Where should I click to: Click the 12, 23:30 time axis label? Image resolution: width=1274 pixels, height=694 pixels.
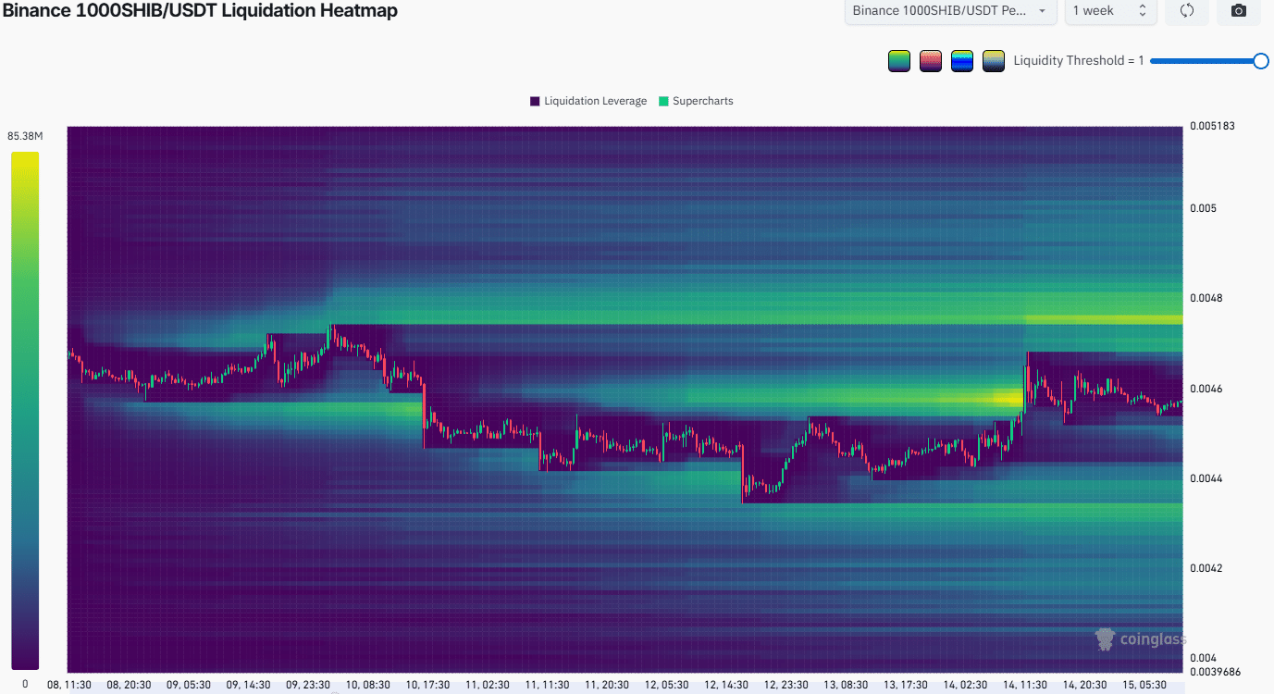click(x=786, y=685)
